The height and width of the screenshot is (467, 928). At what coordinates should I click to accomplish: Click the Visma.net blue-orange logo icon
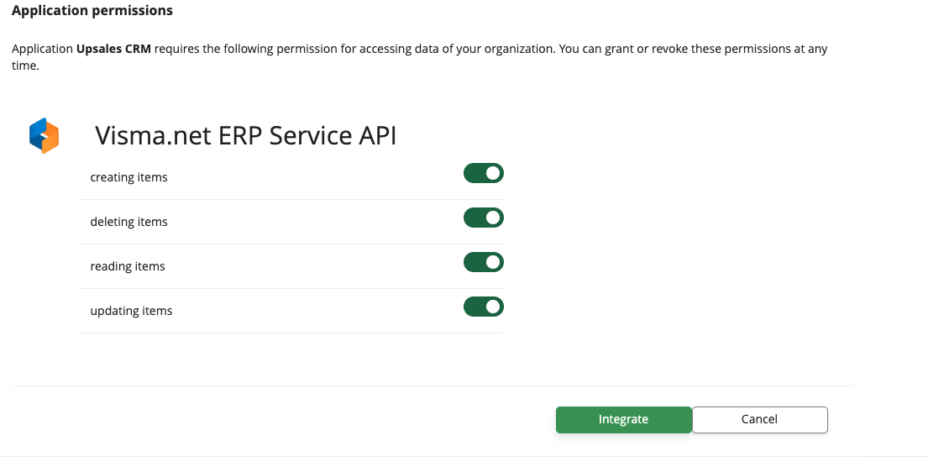pos(44,135)
